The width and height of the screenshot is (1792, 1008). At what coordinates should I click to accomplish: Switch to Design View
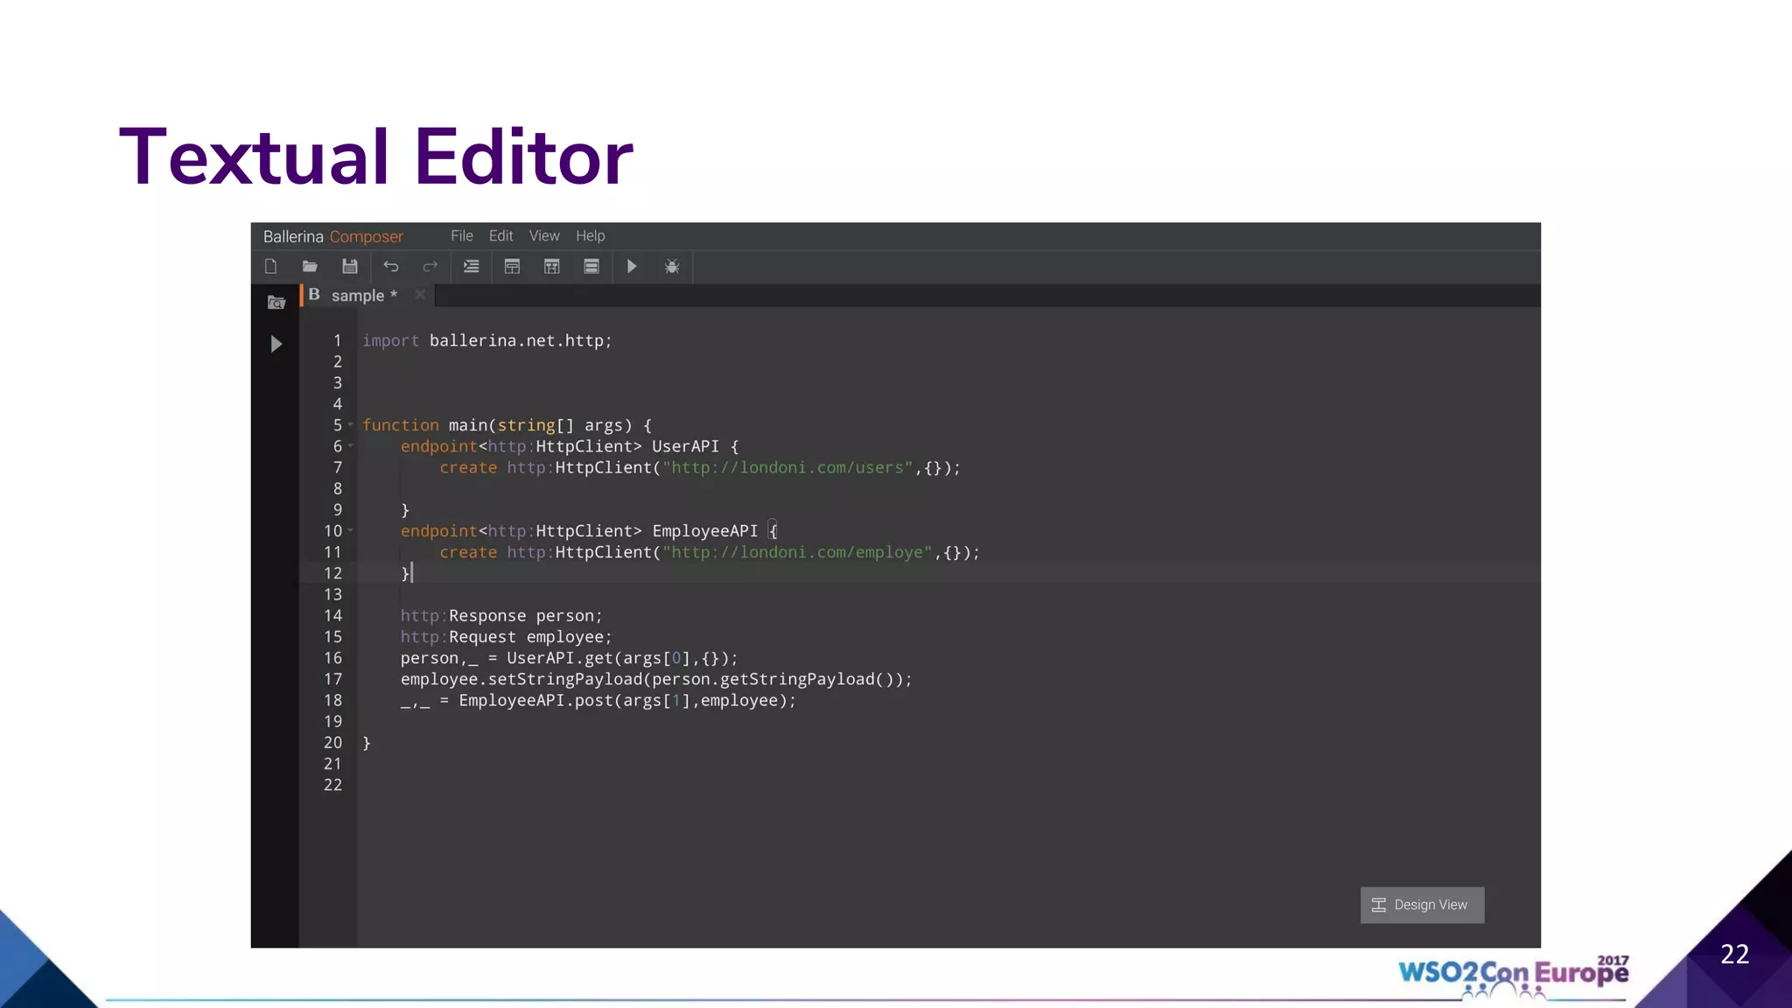(1422, 905)
